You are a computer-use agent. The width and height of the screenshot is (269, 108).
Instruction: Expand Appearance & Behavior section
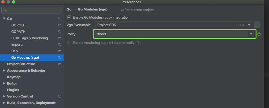click(x=4, y=71)
